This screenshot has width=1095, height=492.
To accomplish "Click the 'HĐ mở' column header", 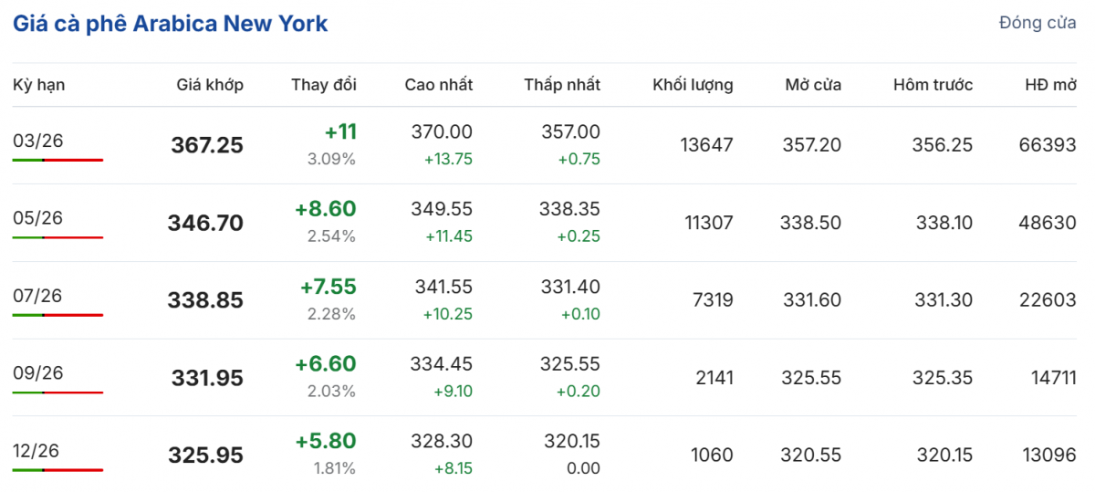I will point(1050,85).
